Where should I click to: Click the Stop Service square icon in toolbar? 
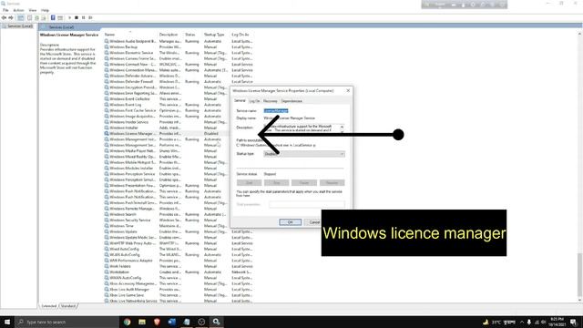[x=77, y=17]
